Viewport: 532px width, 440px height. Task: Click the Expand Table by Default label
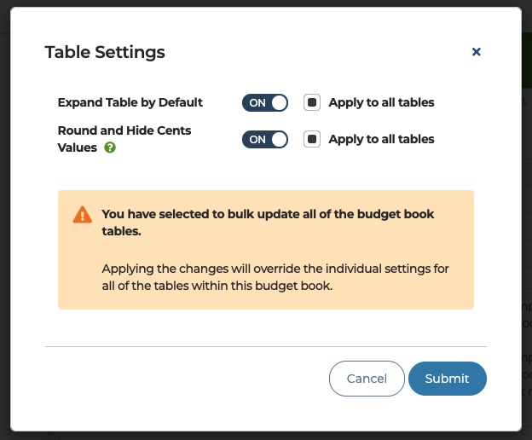[130, 102]
